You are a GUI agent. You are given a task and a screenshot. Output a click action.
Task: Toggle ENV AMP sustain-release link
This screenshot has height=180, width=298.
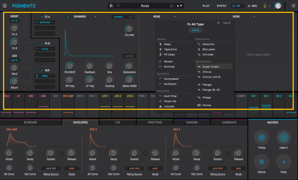coord(61,153)
